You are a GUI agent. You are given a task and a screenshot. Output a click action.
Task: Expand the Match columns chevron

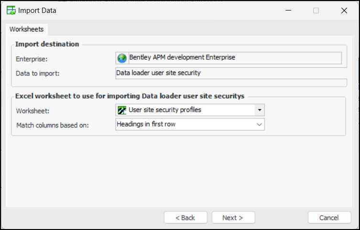pos(259,124)
